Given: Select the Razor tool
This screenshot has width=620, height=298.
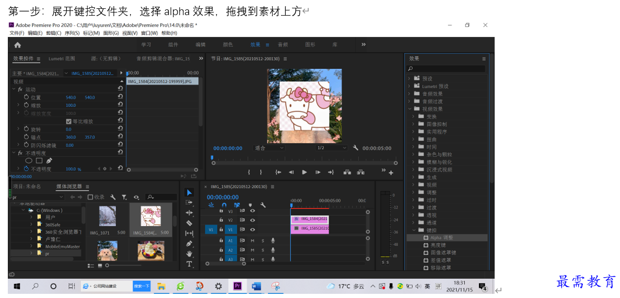Looking at the screenshot, I should (x=190, y=223).
